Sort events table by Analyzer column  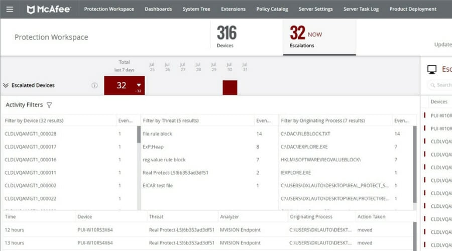tap(230, 217)
